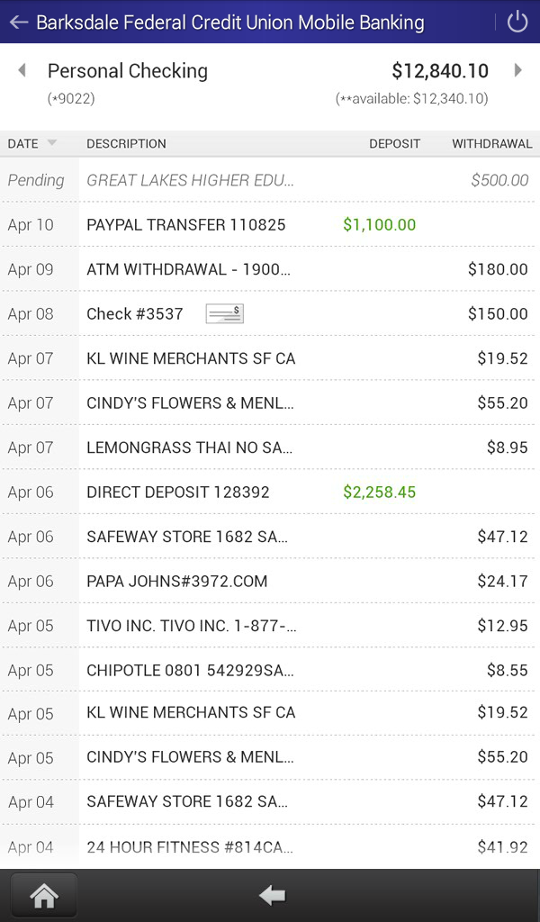Toggle the date sort arrow
Screen dimensions: 540x922
tap(51, 143)
